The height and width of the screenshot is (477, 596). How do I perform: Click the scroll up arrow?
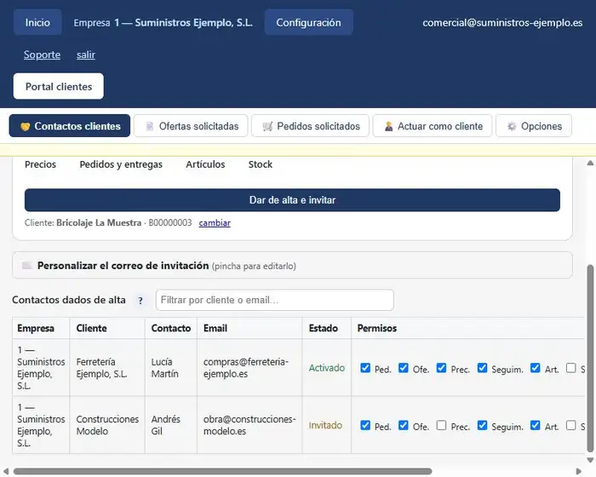click(x=590, y=164)
